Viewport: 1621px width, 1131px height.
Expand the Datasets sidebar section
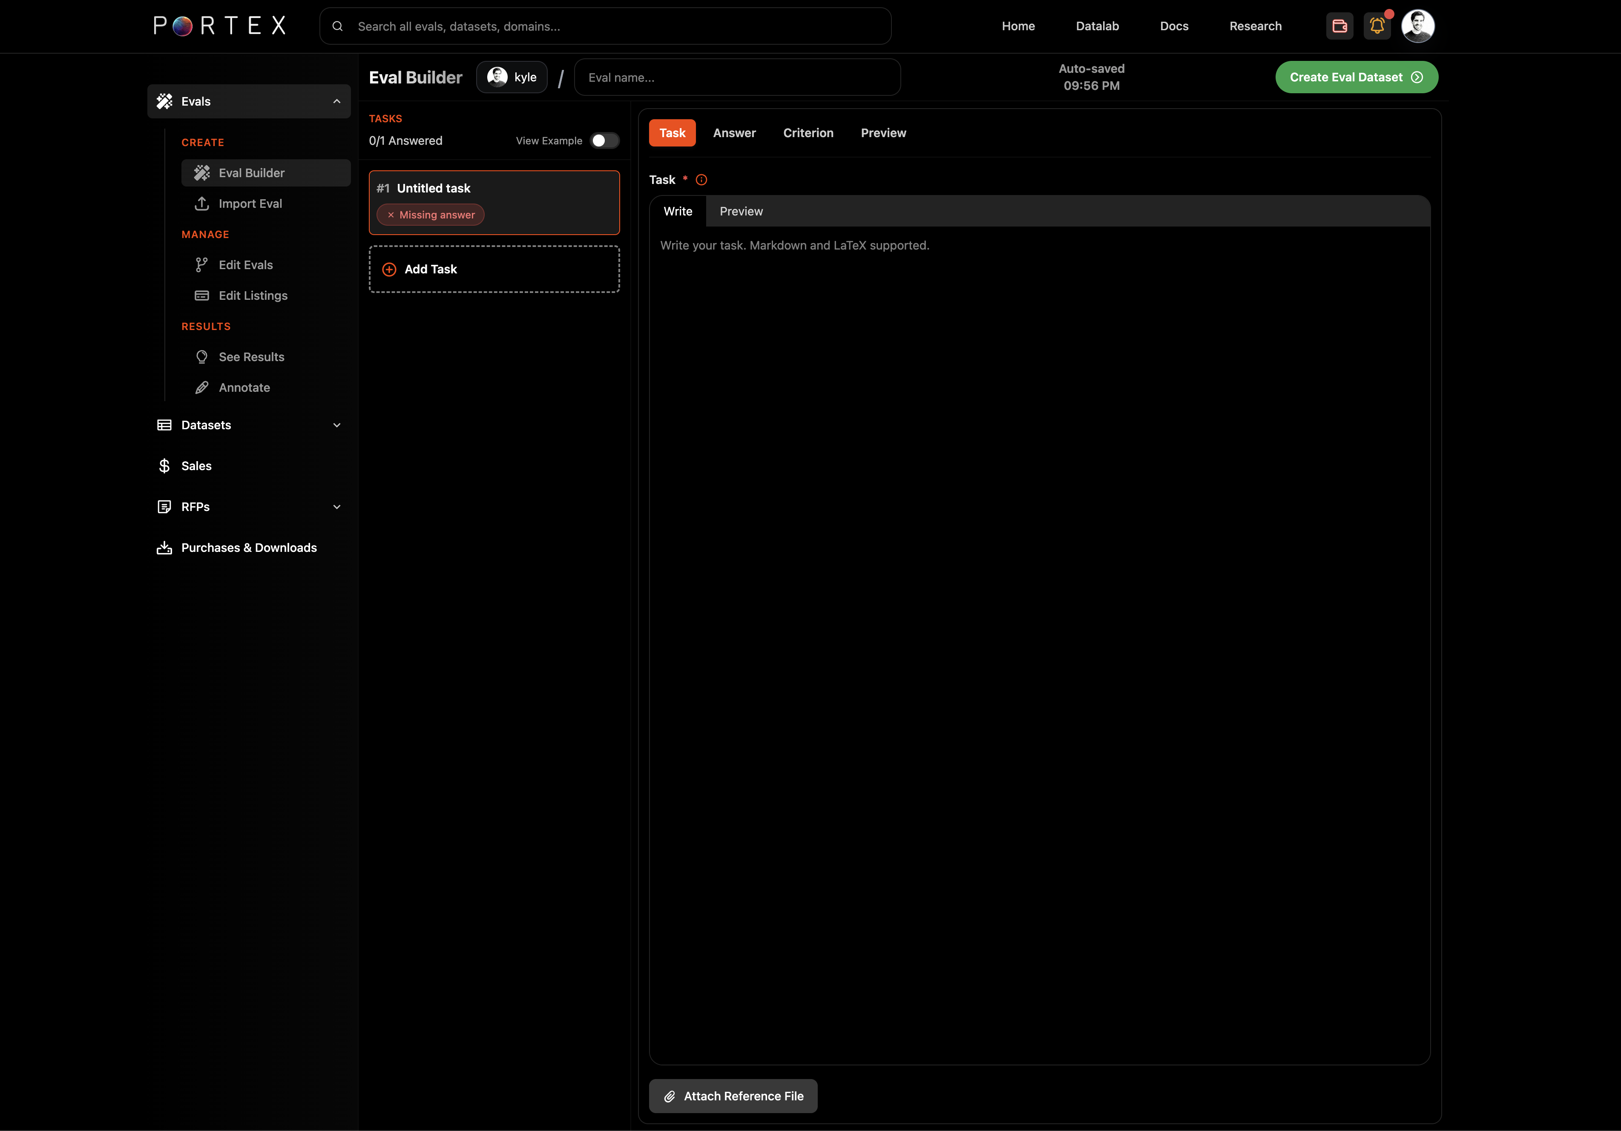point(337,425)
